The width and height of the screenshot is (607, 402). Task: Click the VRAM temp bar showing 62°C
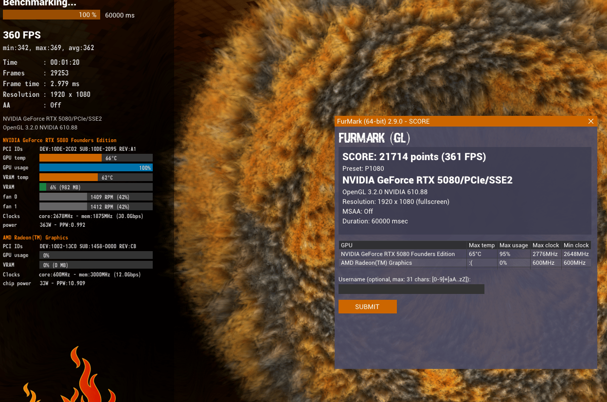[x=96, y=177]
